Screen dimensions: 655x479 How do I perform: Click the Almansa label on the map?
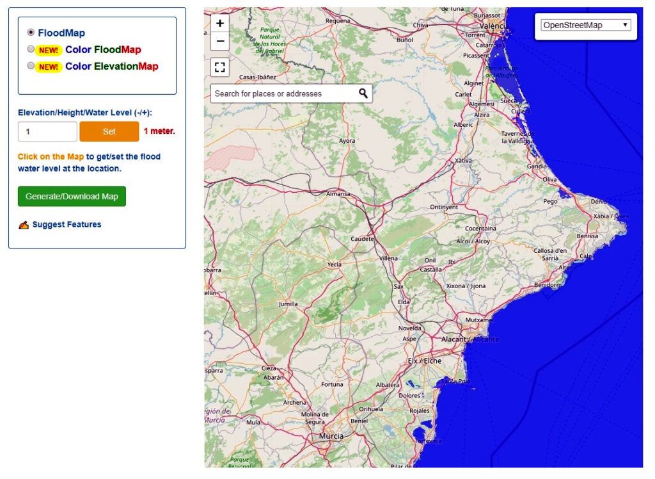[x=338, y=194]
